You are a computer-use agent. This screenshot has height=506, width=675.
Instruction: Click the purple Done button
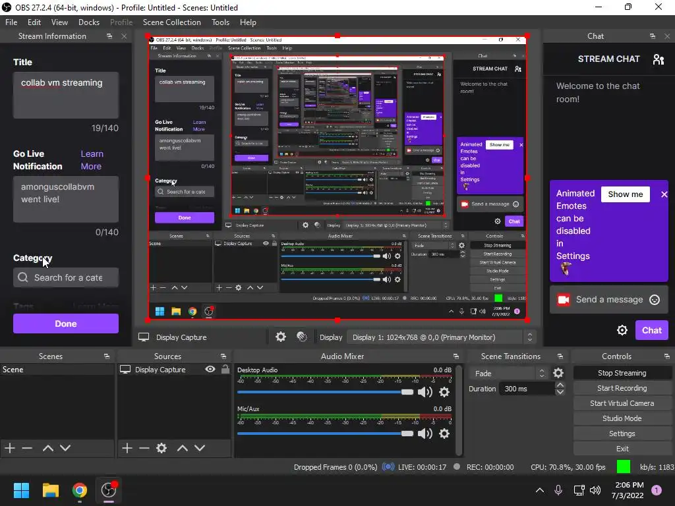[x=66, y=323]
